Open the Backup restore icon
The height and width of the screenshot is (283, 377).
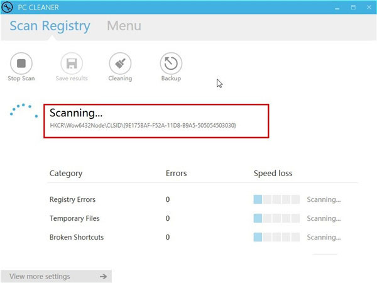point(170,63)
